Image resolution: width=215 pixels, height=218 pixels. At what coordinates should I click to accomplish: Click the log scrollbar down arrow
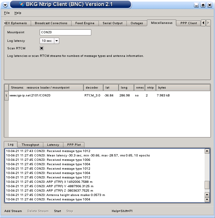point(207,199)
